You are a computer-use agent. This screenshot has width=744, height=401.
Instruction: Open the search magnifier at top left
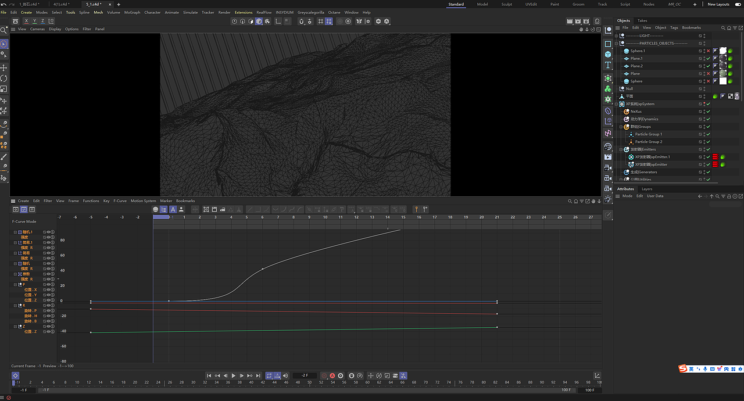4,30
